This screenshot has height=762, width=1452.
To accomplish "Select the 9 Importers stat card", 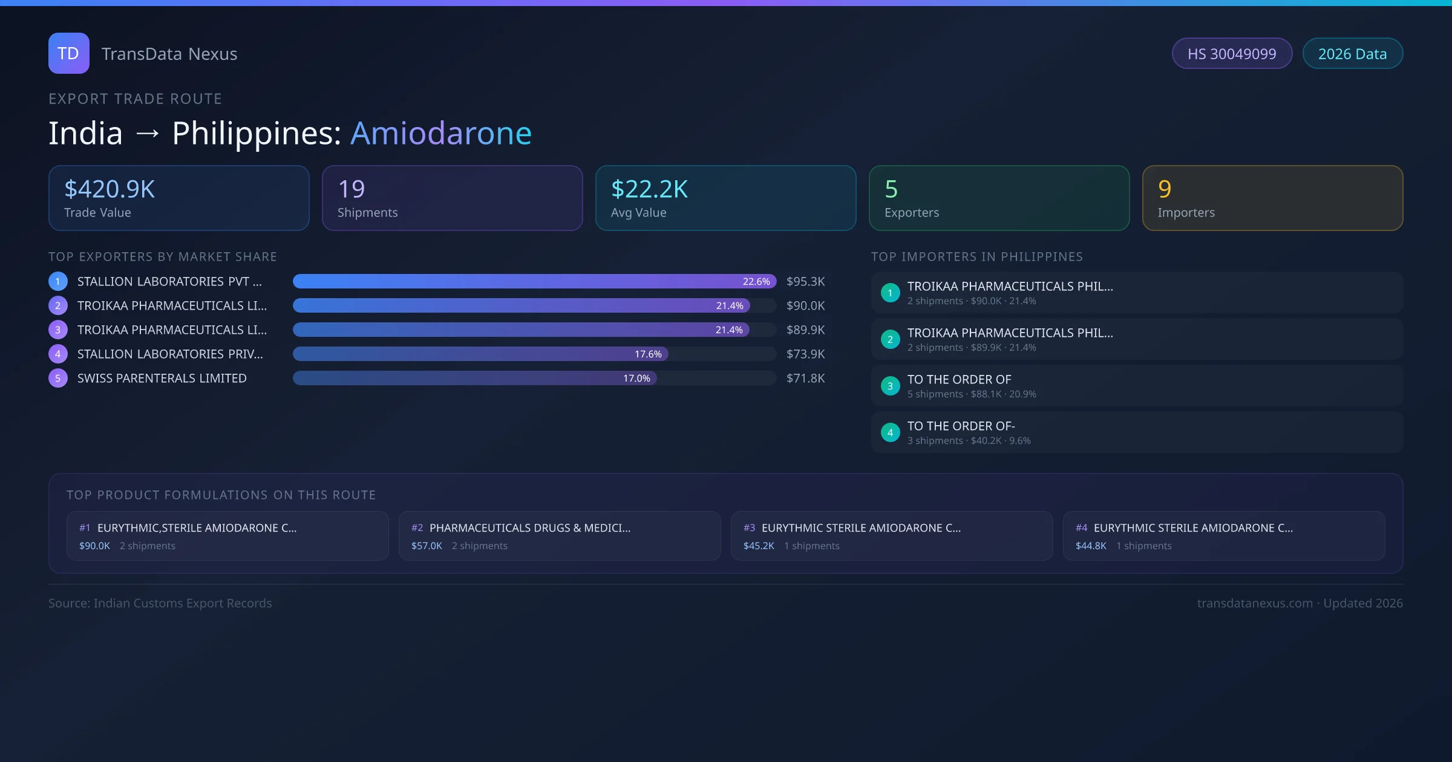I will point(1272,198).
